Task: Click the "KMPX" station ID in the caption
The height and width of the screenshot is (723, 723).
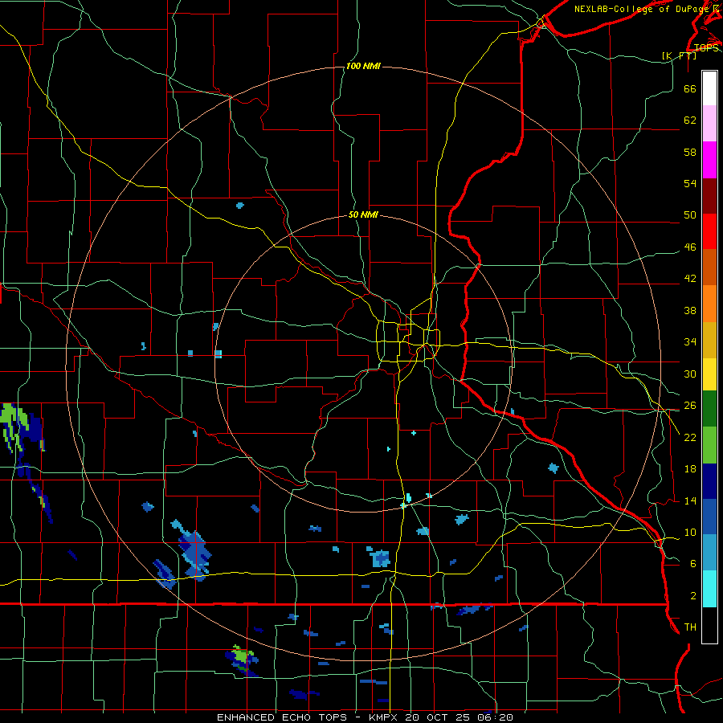Action: click(384, 717)
